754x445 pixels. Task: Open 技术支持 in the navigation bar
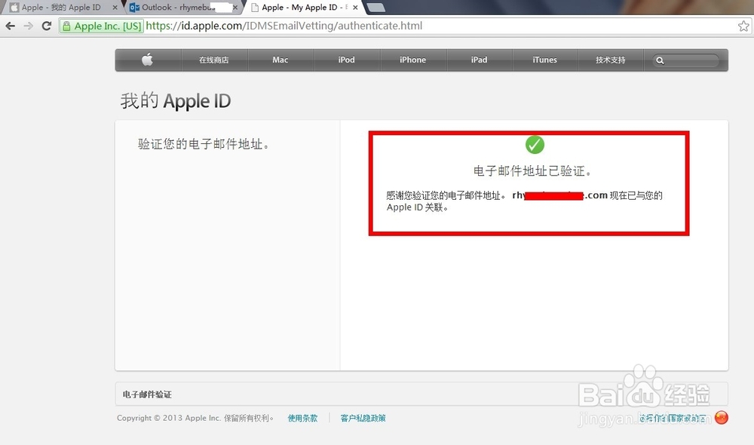point(611,60)
